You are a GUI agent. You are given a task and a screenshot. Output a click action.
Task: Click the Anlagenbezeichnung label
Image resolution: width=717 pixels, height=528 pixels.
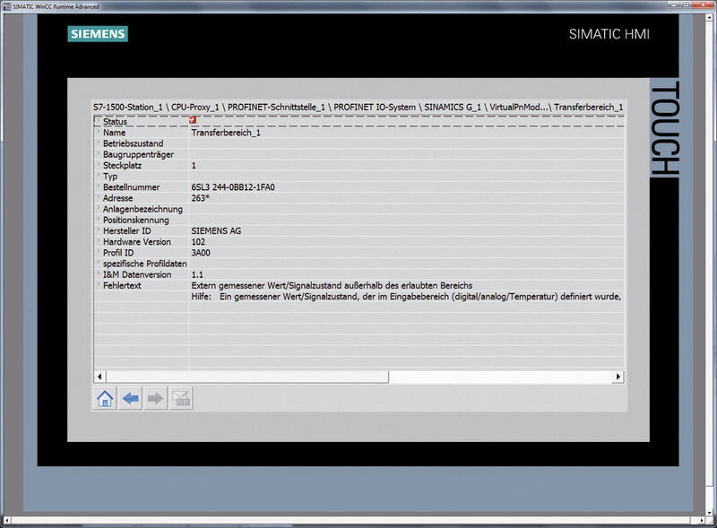coord(143,209)
